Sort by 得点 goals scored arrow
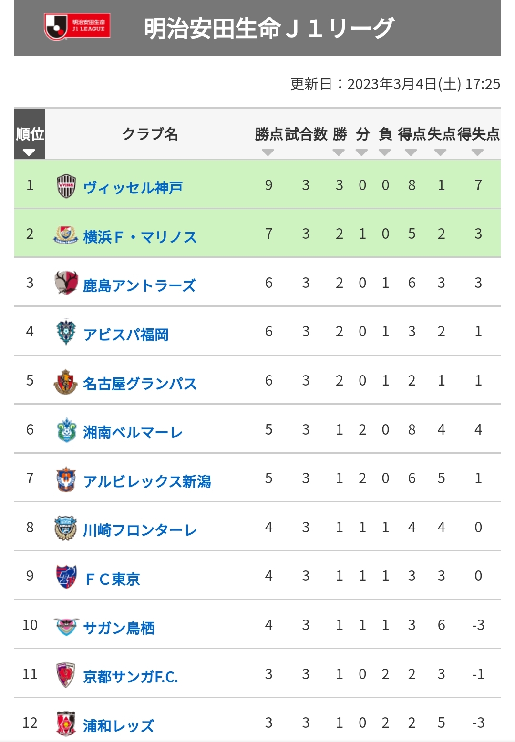The height and width of the screenshot is (742, 515). click(411, 152)
